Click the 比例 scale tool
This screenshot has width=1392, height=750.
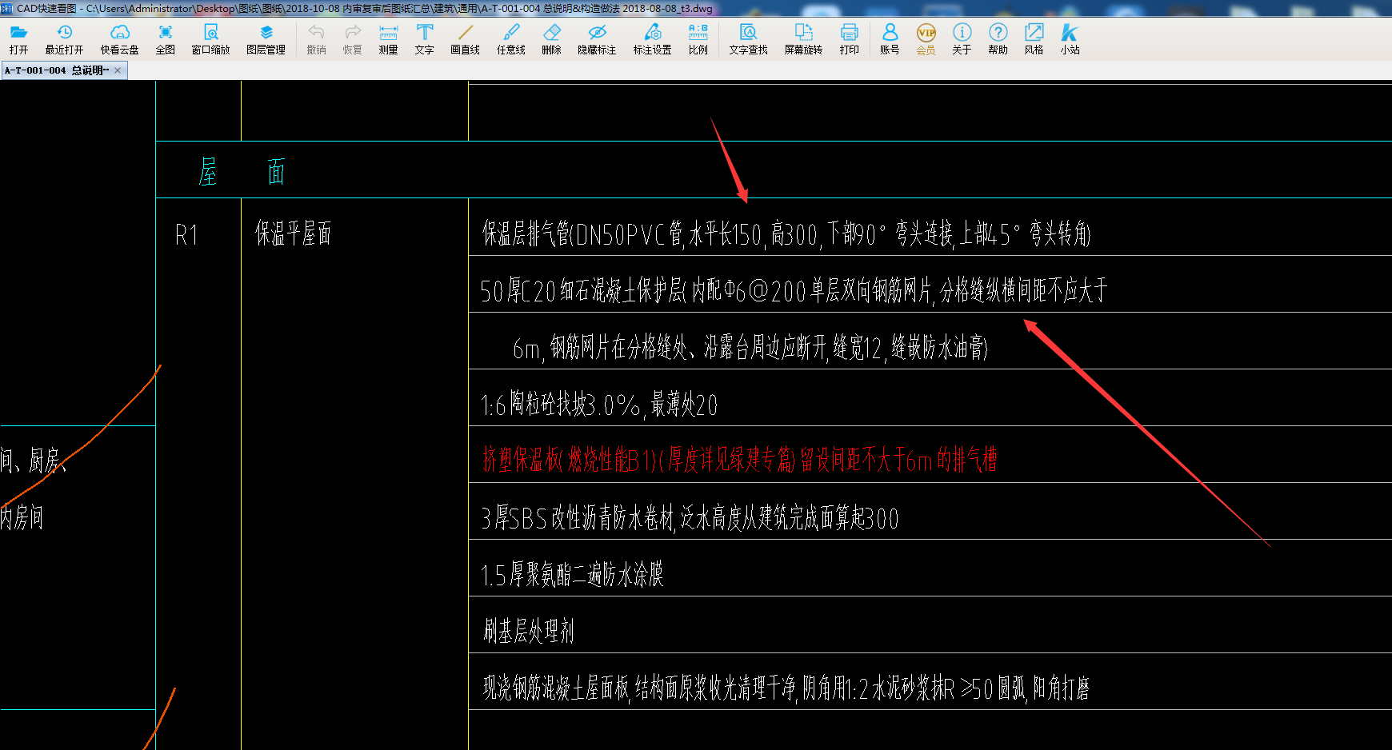click(x=698, y=38)
